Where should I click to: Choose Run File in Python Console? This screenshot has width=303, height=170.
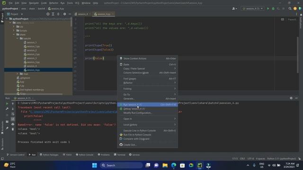147,135
